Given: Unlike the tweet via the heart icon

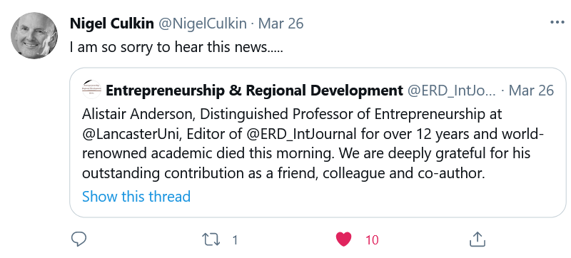Looking at the screenshot, I should tap(343, 239).
